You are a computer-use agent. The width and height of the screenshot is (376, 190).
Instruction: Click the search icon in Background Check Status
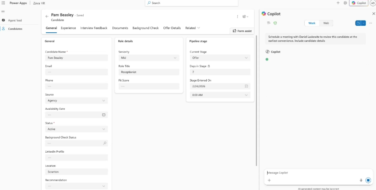pos(104,143)
